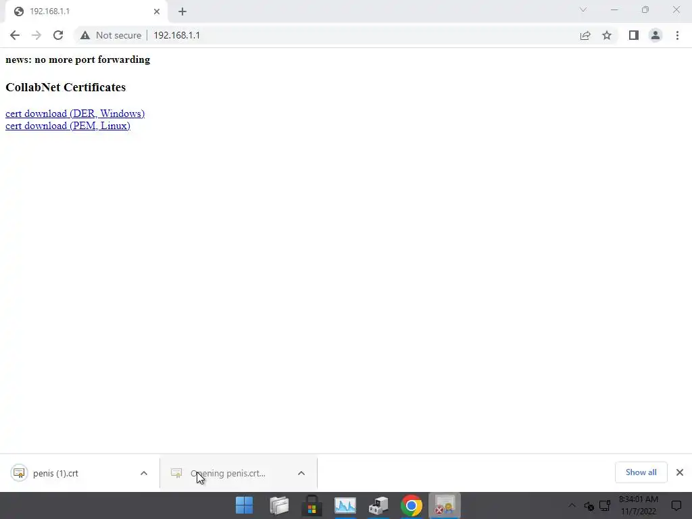The height and width of the screenshot is (519, 692).
Task: Open the notification center icon
Action: click(x=676, y=505)
